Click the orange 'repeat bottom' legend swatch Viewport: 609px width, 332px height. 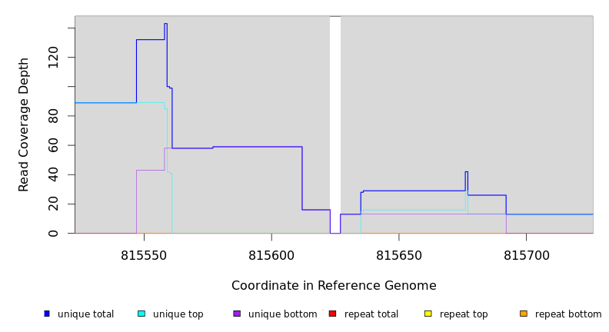pyautogui.click(x=524, y=314)
